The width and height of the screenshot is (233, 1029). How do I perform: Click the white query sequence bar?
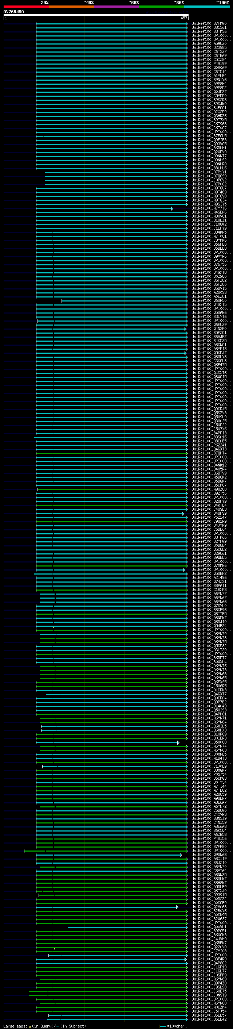(96, 15)
